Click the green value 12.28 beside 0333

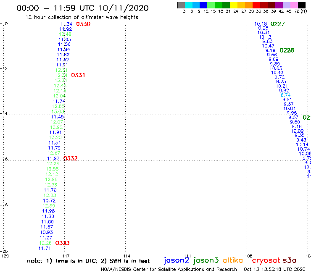point(45,243)
